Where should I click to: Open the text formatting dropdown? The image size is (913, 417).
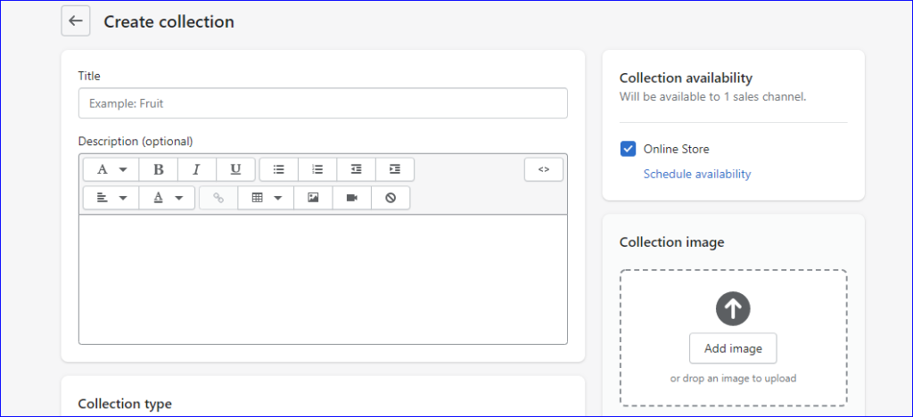tap(111, 169)
